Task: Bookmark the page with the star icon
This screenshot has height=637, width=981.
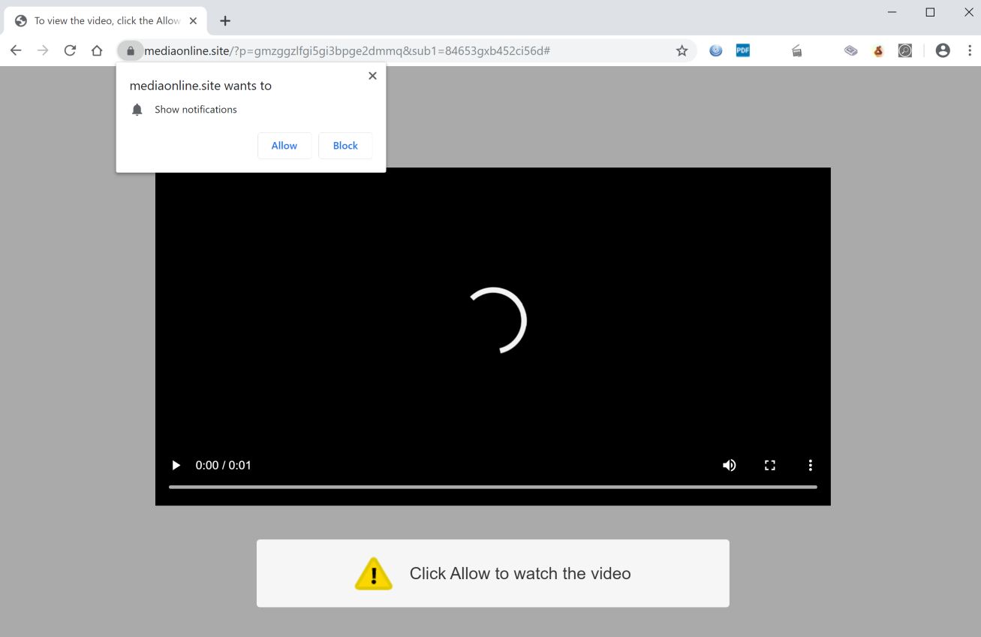Action: [x=682, y=50]
